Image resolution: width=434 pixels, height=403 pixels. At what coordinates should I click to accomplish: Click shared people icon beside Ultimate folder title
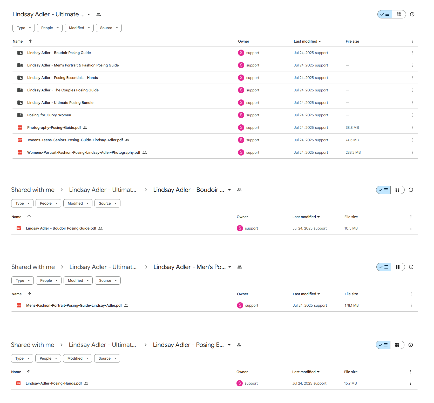(x=99, y=14)
